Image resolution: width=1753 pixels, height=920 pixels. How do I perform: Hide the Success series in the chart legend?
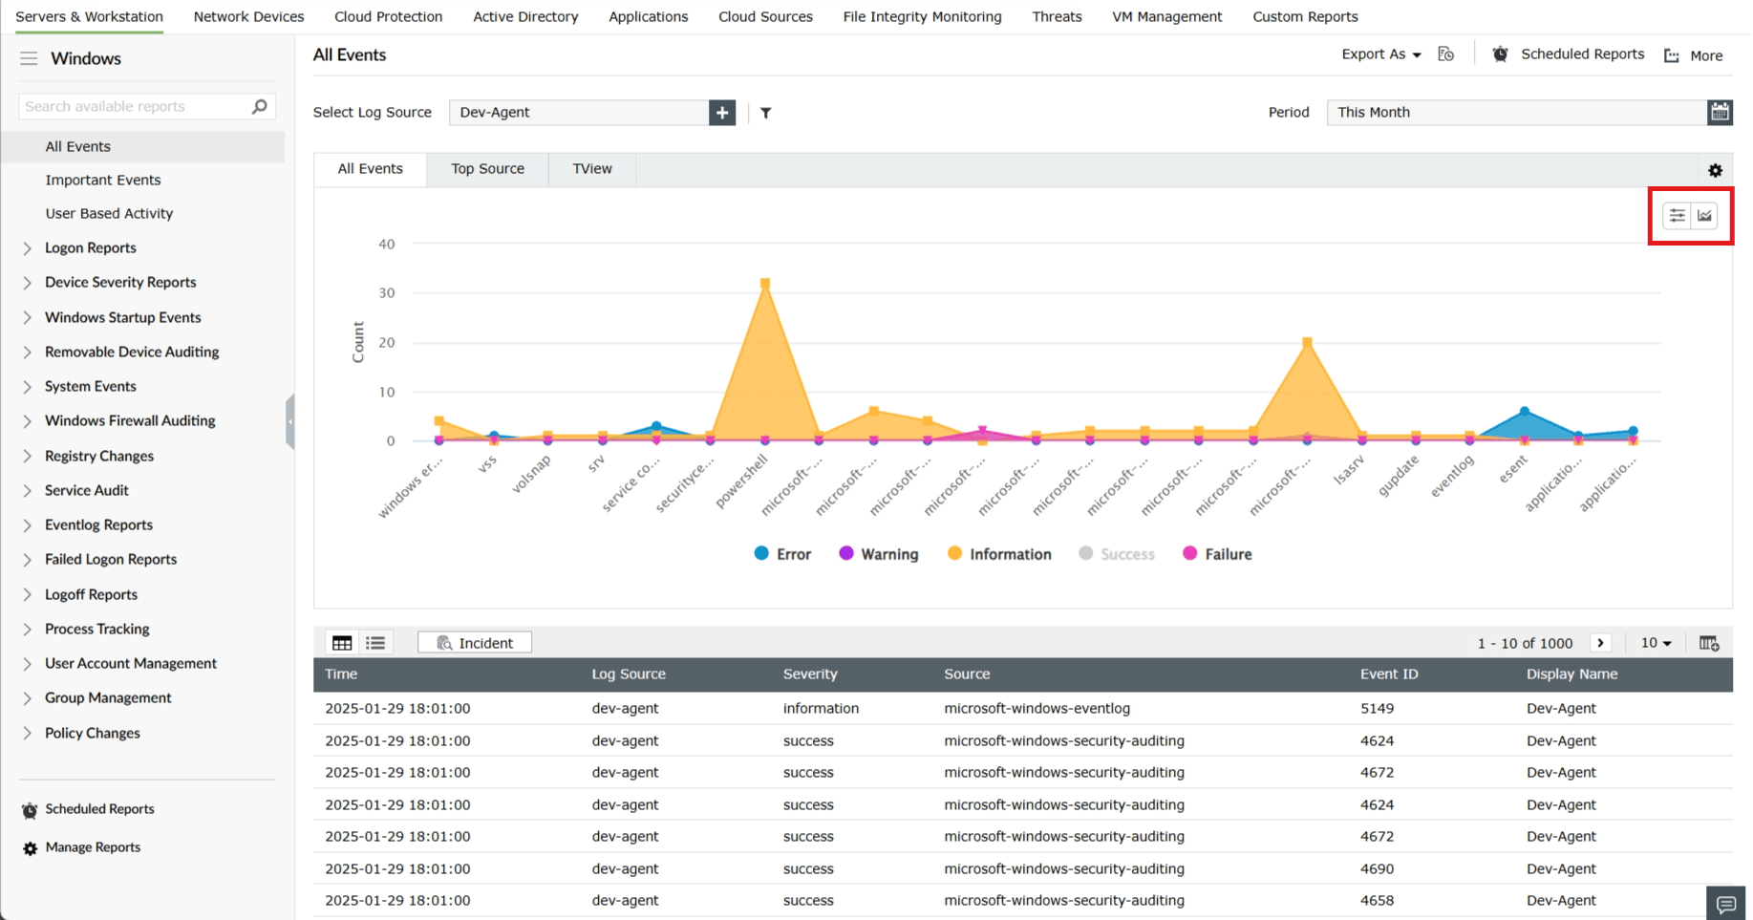[1116, 553]
